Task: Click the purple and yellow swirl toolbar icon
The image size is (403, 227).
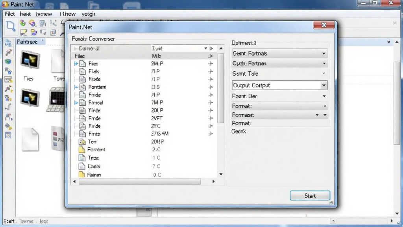Action: (32, 23)
